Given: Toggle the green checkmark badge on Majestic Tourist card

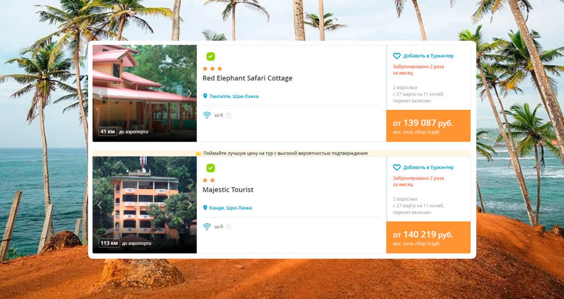Looking at the screenshot, I should tap(211, 168).
